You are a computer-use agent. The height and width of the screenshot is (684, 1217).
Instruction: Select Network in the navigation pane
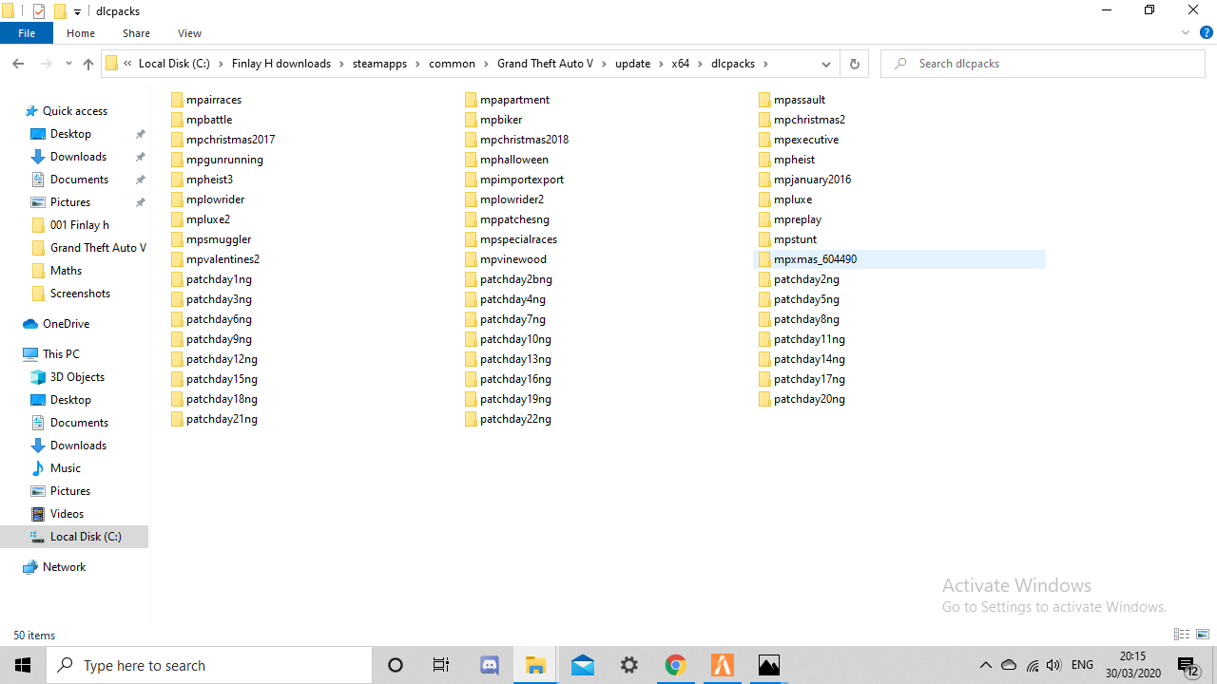[64, 567]
